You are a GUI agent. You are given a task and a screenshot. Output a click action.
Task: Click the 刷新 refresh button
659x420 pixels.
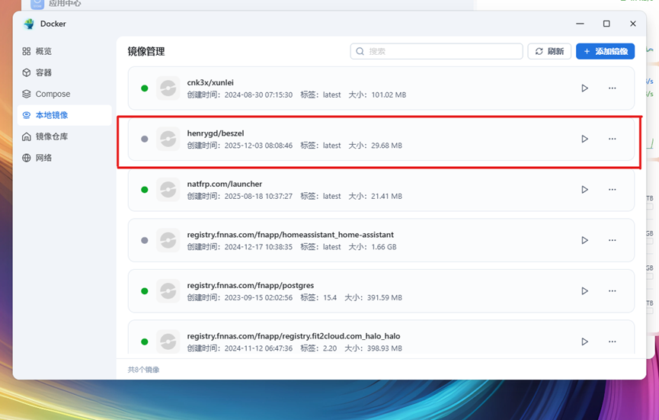[549, 51]
